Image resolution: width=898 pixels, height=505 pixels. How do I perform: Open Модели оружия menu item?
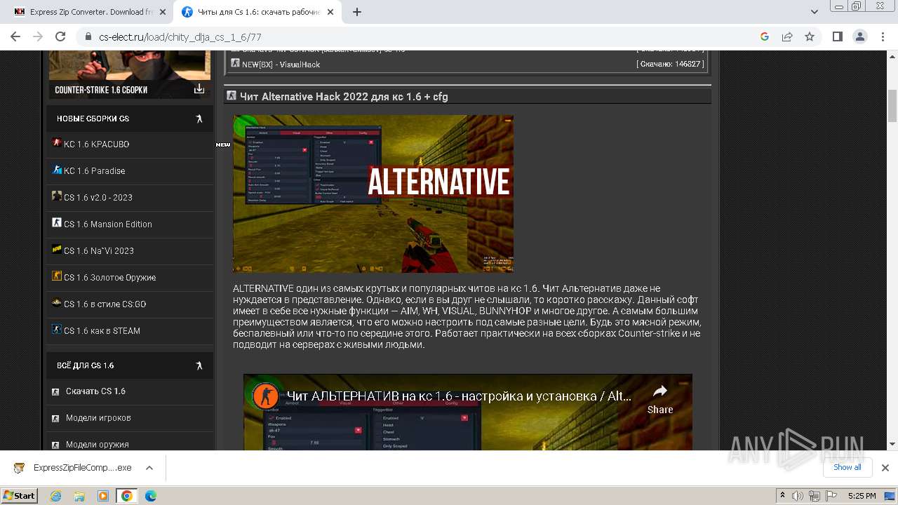(98, 444)
